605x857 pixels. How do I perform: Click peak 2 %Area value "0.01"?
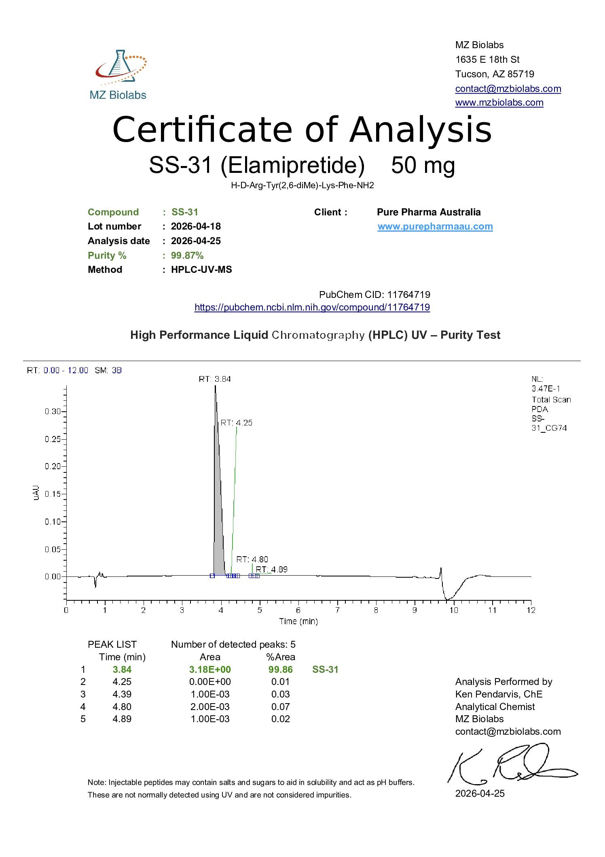281,682
